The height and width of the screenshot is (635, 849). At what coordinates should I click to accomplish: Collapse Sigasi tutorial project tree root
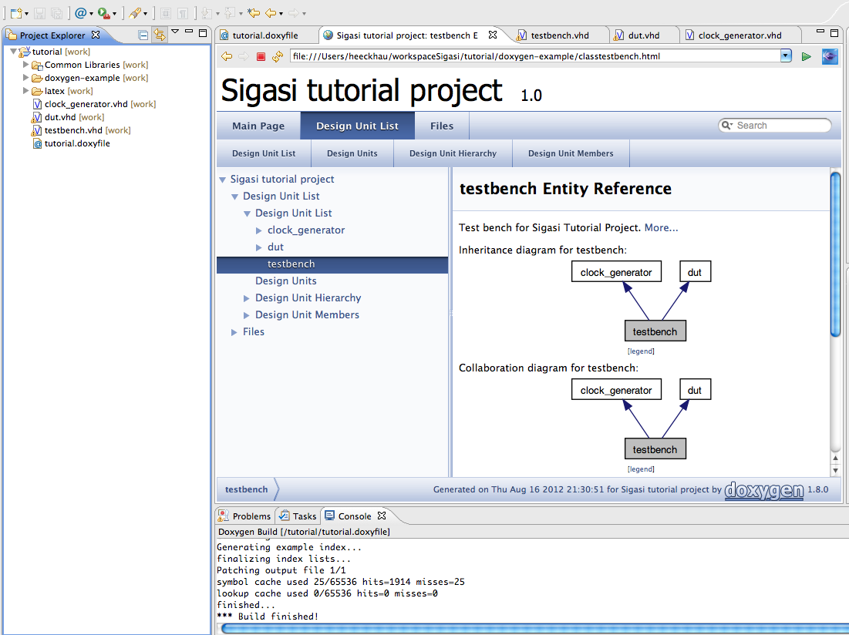pyautogui.click(x=222, y=180)
